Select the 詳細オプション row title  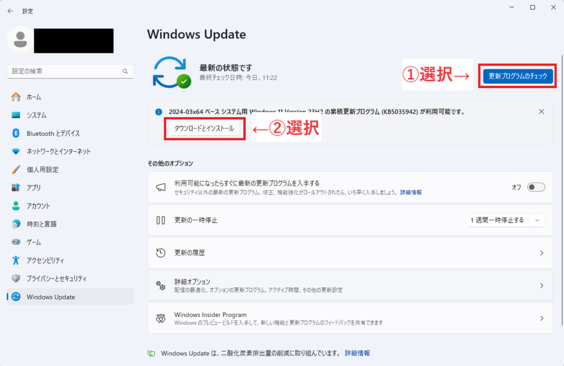192,281
